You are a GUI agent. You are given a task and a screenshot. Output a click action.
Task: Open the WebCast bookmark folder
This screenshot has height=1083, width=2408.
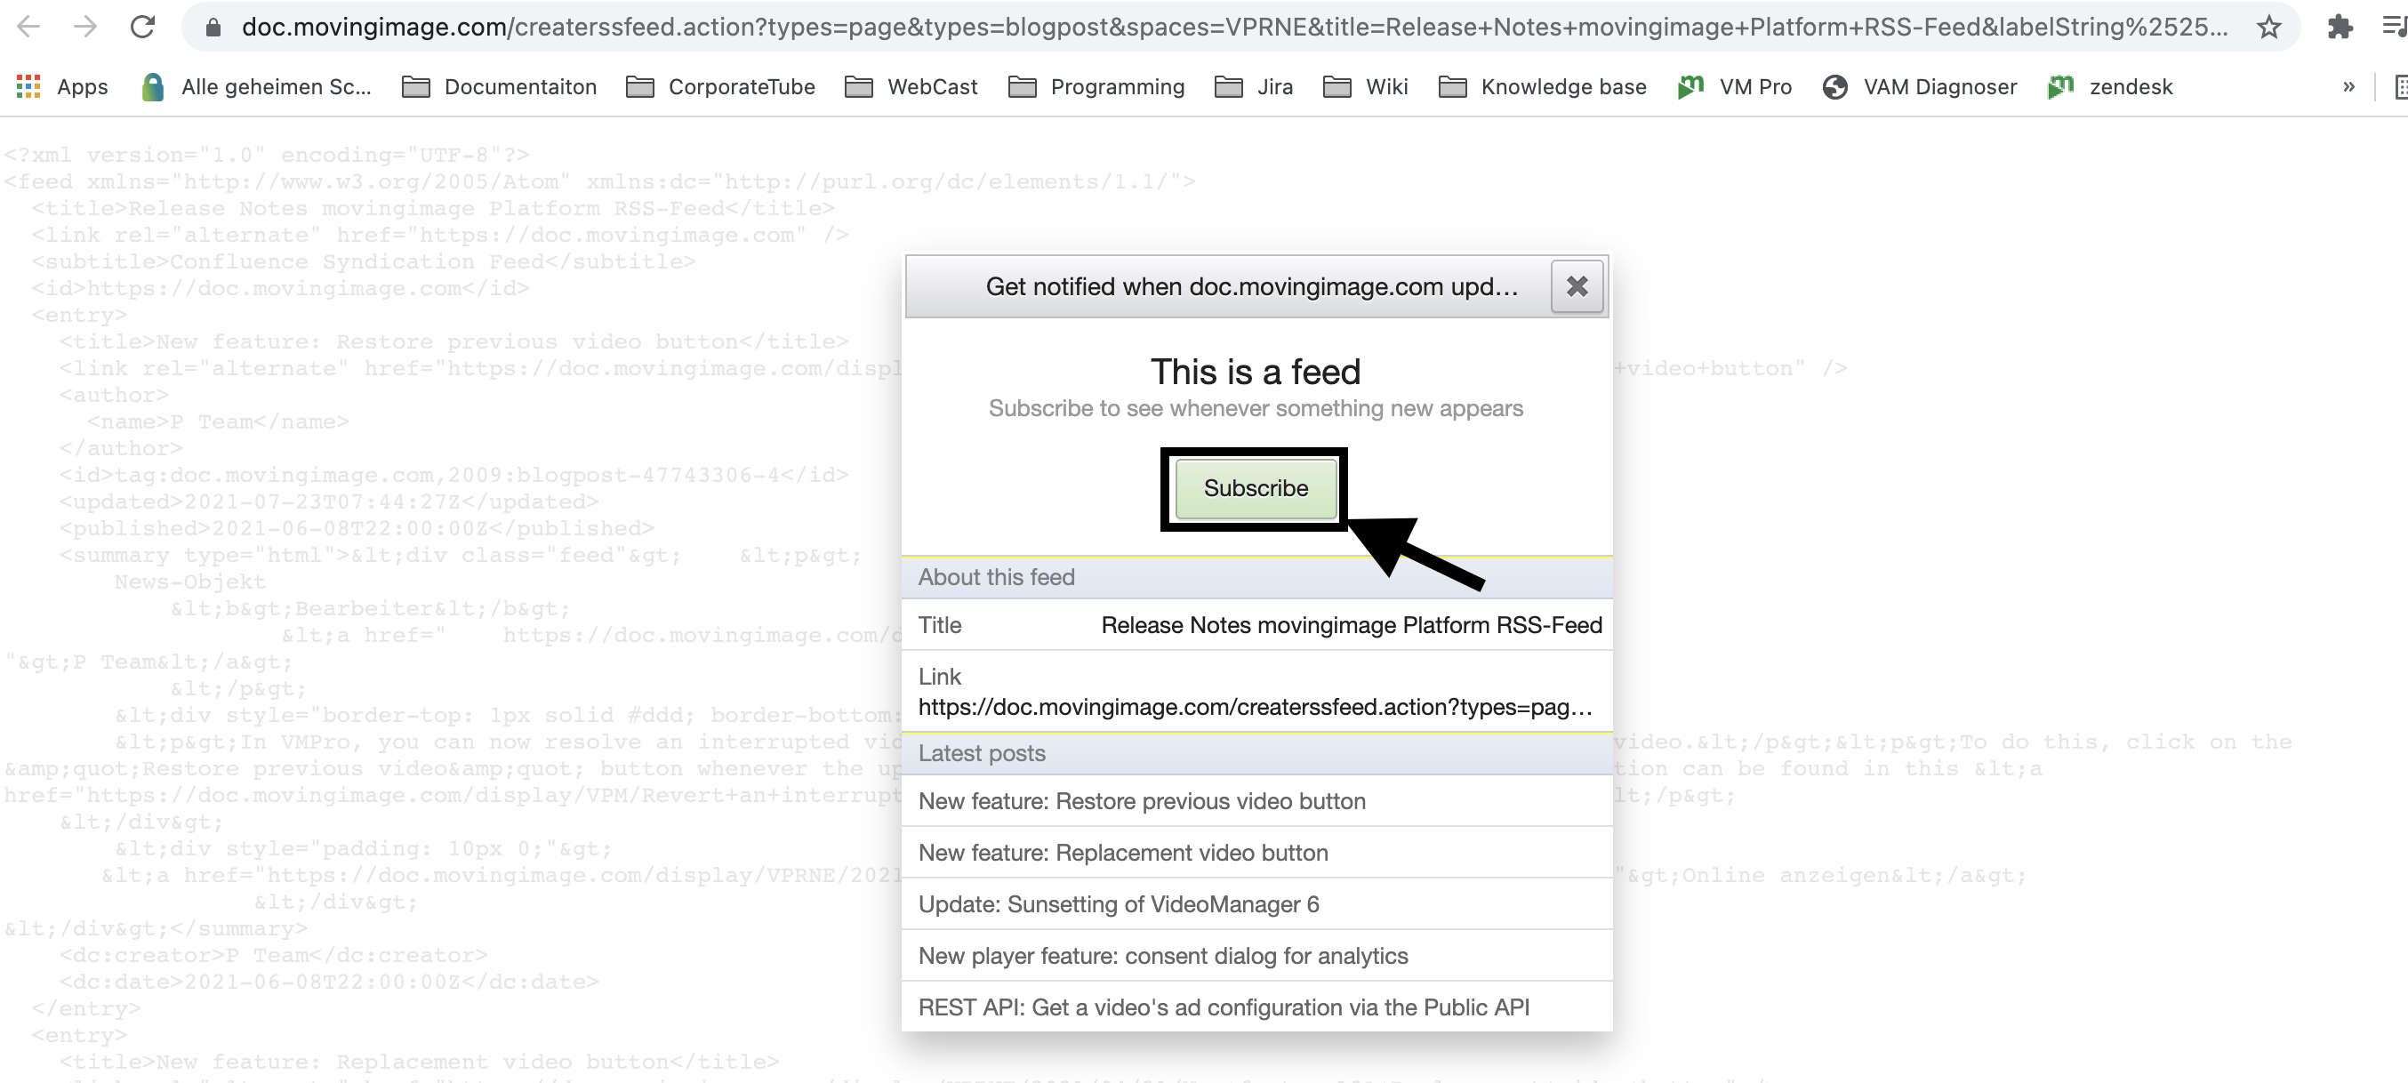911,87
